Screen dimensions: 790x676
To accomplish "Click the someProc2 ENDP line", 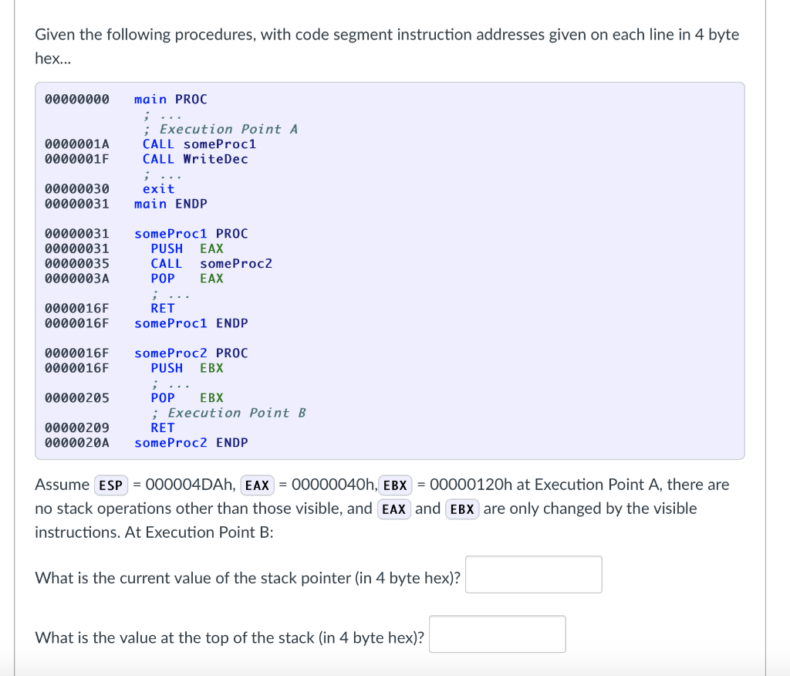I will (x=191, y=442).
